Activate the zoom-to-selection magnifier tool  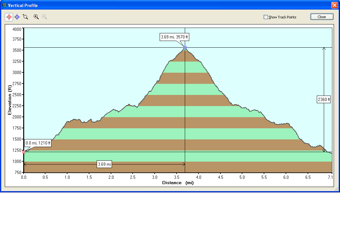pyautogui.click(x=25, y=17)
